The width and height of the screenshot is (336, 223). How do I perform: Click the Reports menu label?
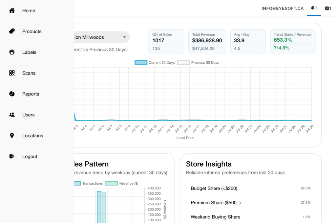31,94
